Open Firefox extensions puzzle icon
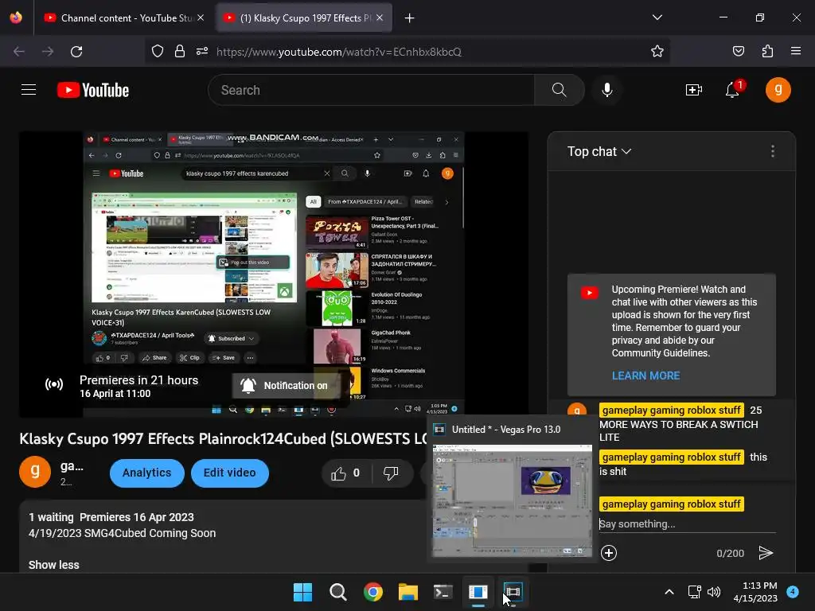 tap(767, 52)
